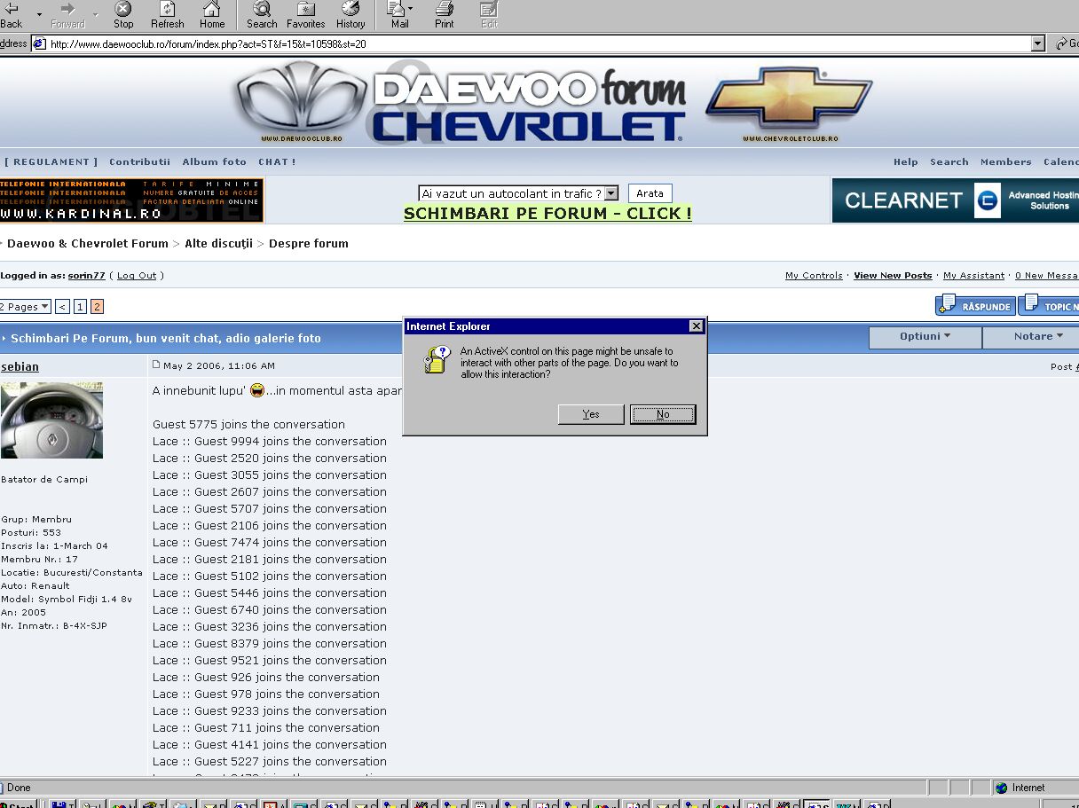The width and height of the screenshot is (1079, 808).
Task: Click the line 'Lace :: Guest 5227 joins'
Action: click(270, 761)
